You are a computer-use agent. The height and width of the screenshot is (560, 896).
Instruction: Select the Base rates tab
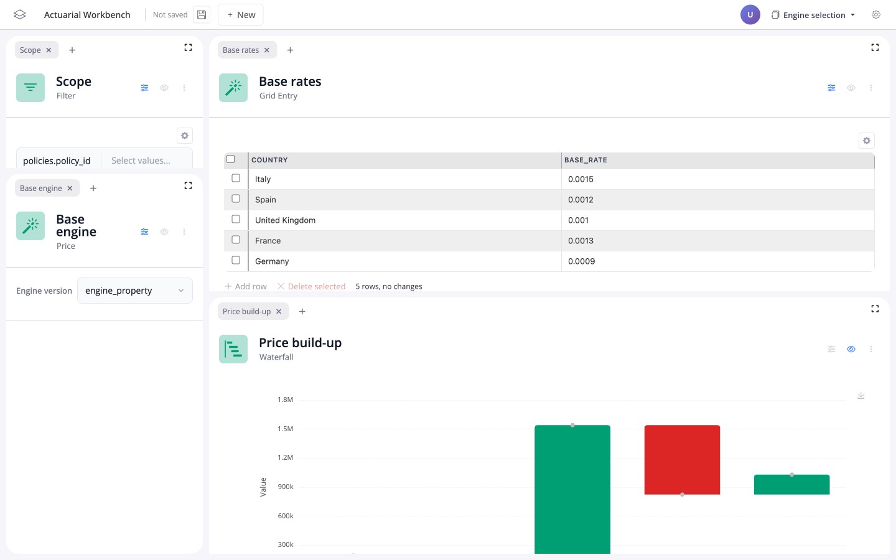click(241, 50)
